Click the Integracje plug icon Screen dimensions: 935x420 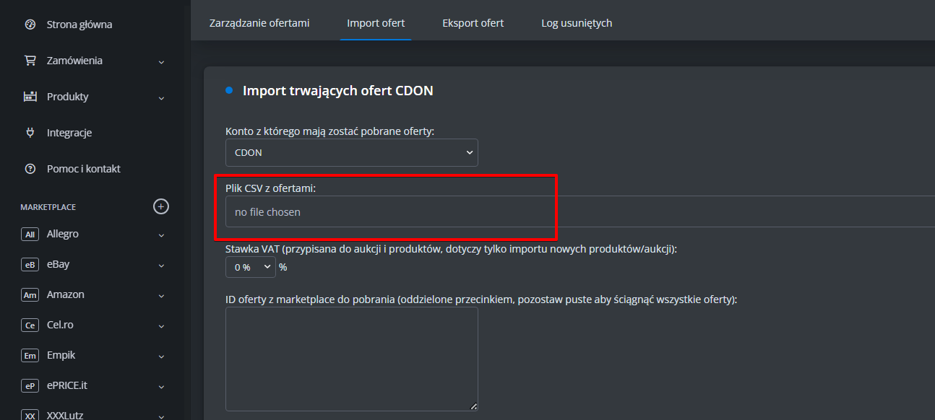tap(30, 133)
